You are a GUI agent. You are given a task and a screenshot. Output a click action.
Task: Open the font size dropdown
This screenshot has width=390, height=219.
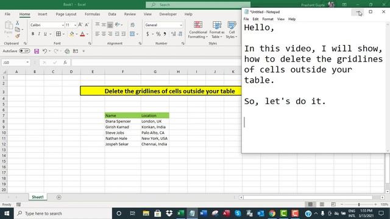75,25
